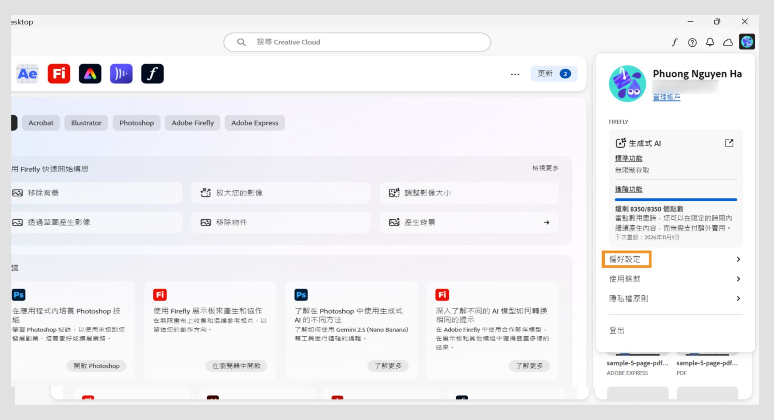The image size is (774, 420).
Task: Click the 放大您的影像 upscale icon
Action: (x=206, y=193)
